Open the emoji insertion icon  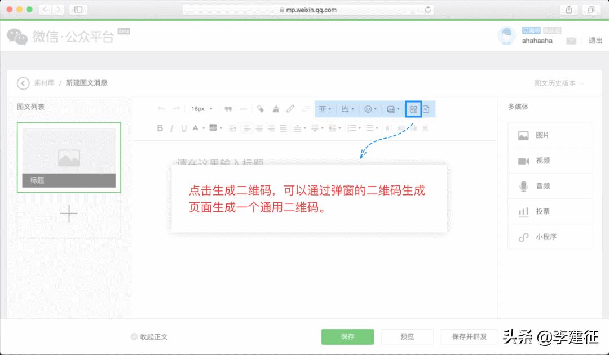(x=367, y=109)
